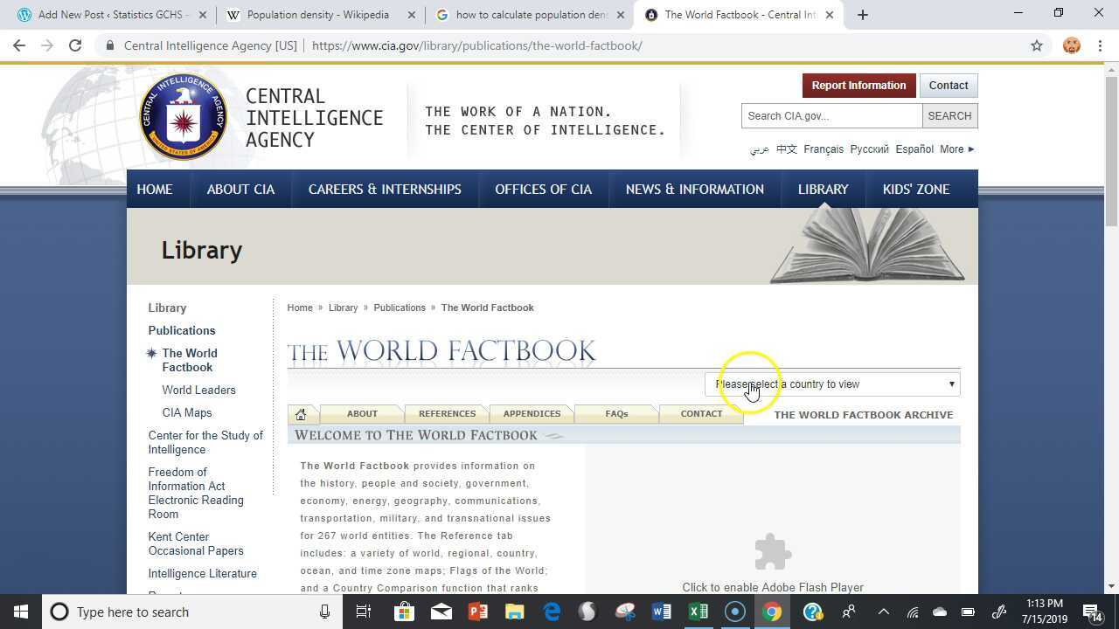Open the World Leaders sidebar link

pyautogui.click(x=198, y=391)
